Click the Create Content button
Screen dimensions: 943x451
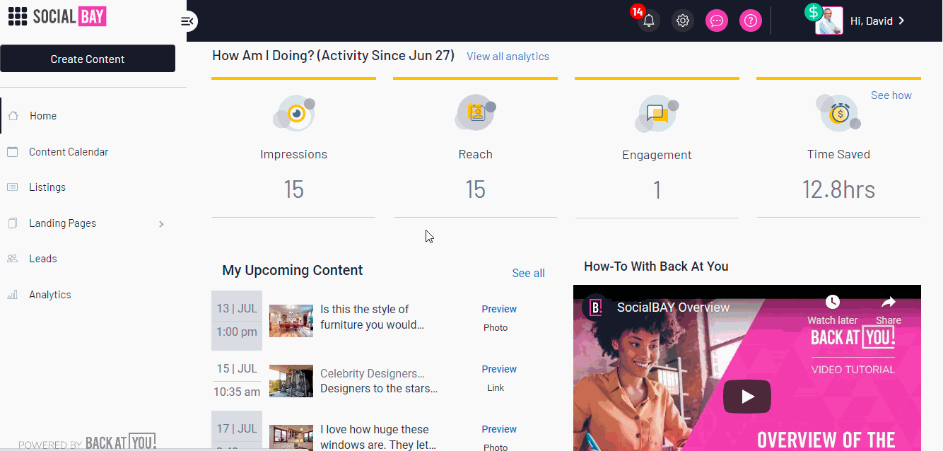point(88,59)
